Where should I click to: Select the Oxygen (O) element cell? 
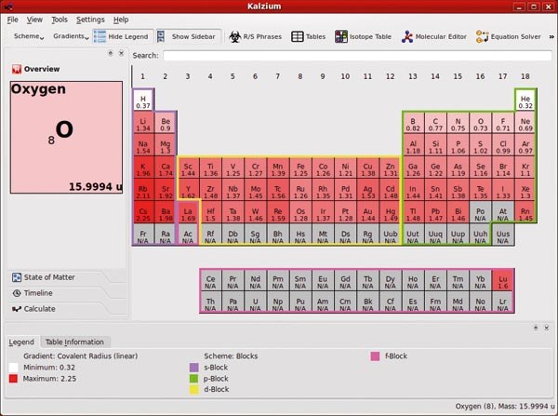481,123
